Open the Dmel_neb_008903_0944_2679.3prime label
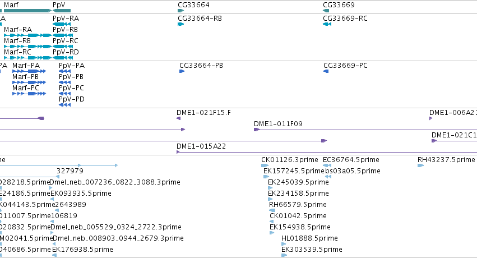This screenshot has width=477, height=258. click(x=118, y=238)
